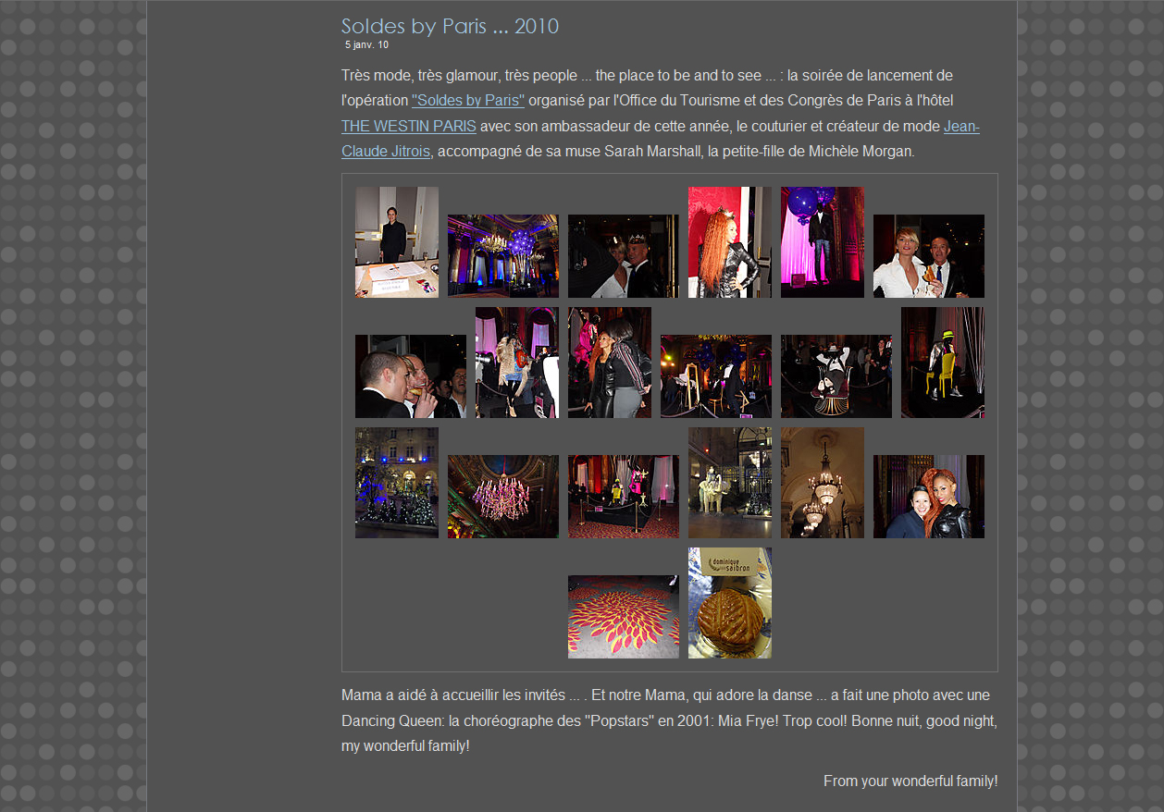
Task: View mannequin beside the yellow chair photo
Action: pos(942,363)
